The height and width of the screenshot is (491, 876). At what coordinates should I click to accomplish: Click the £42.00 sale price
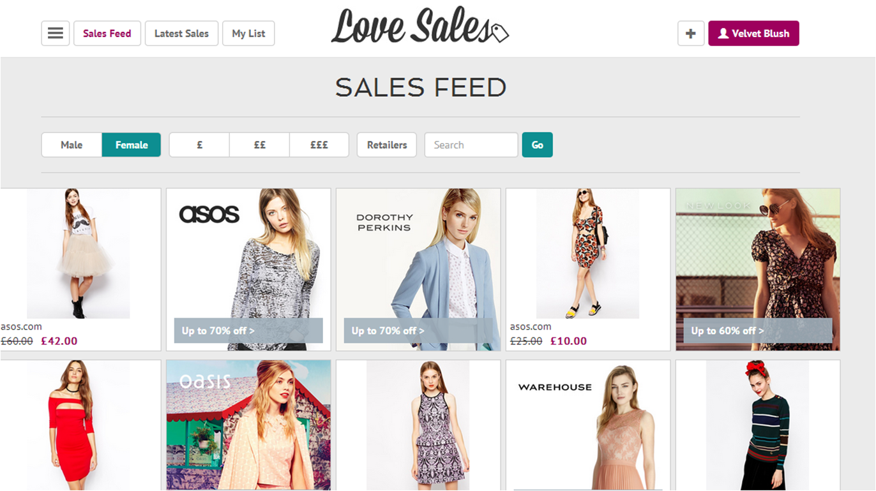pyautogui.click(x=59, y=341)
